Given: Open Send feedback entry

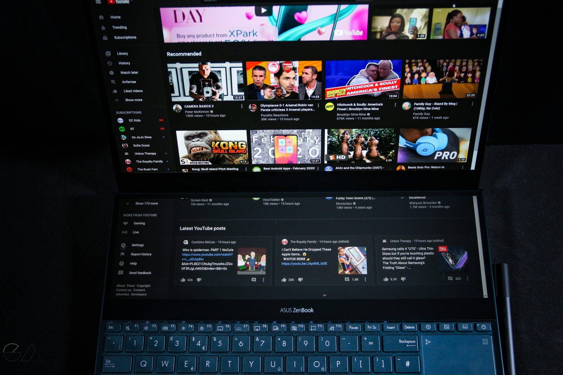Looking at the screenshot, I should 135,273.
